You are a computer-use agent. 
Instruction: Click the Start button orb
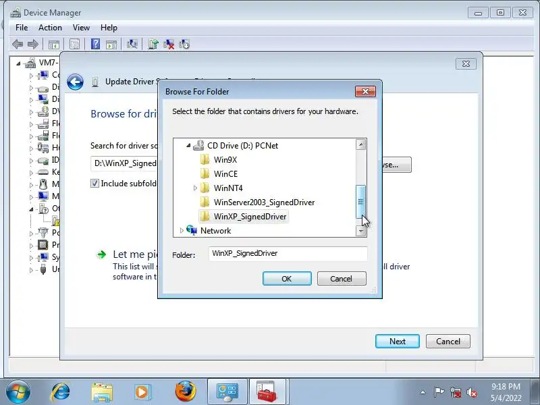click(x=18, y=392)
